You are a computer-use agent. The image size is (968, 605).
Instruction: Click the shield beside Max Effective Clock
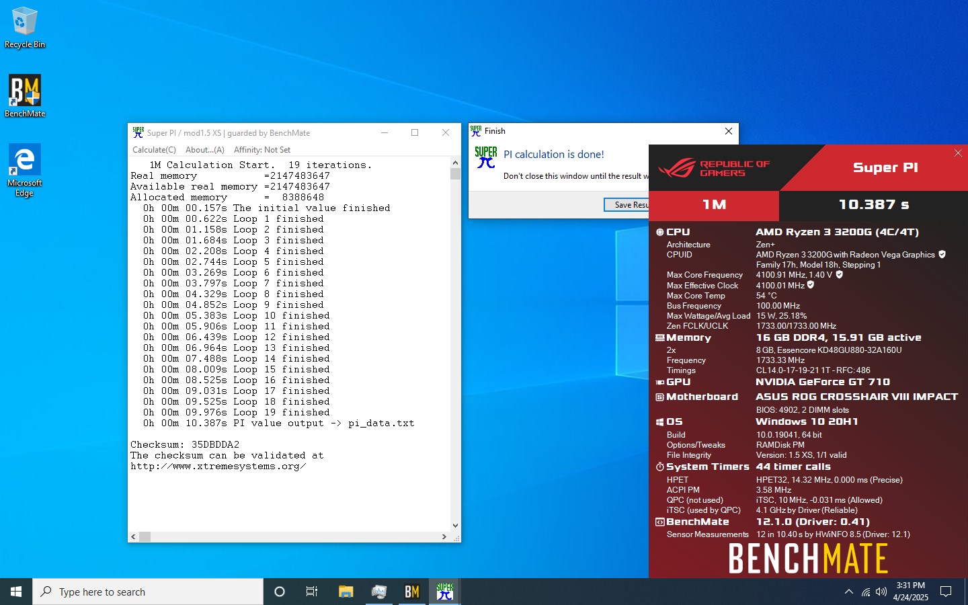[811, 285]
